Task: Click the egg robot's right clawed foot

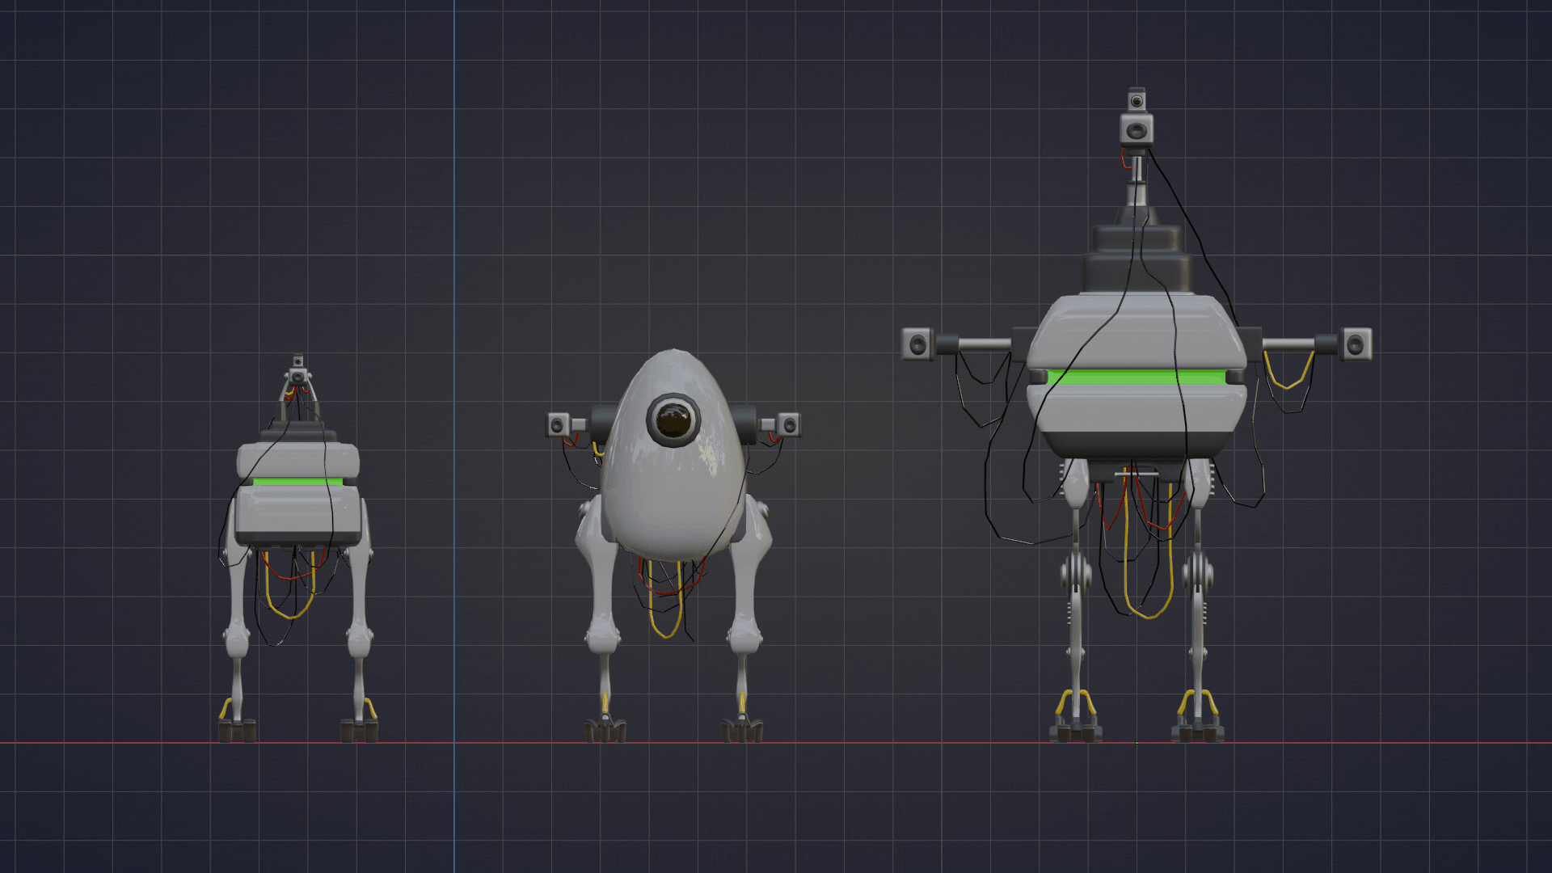Action: (x=742, y=731)
